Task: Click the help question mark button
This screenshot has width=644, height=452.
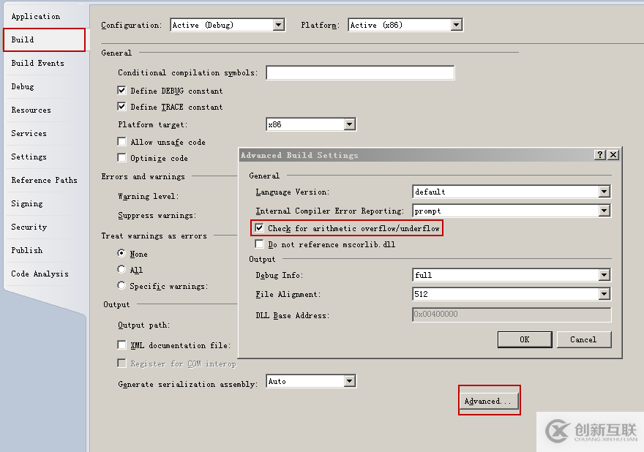Action: coord(600,155)
